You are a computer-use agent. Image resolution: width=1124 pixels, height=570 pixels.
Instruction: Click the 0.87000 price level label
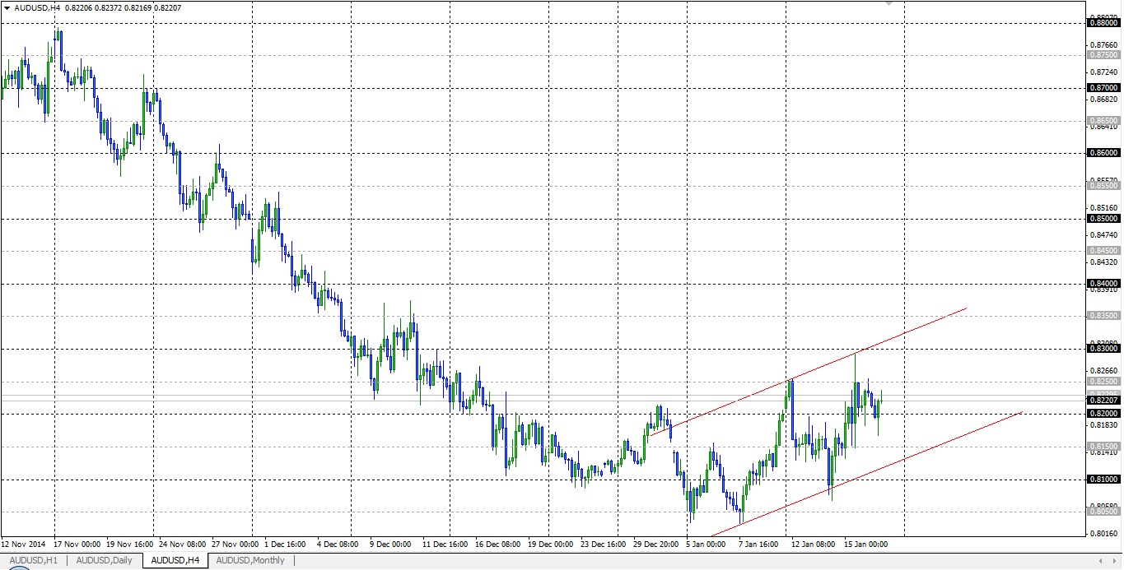coord(1103,87)
